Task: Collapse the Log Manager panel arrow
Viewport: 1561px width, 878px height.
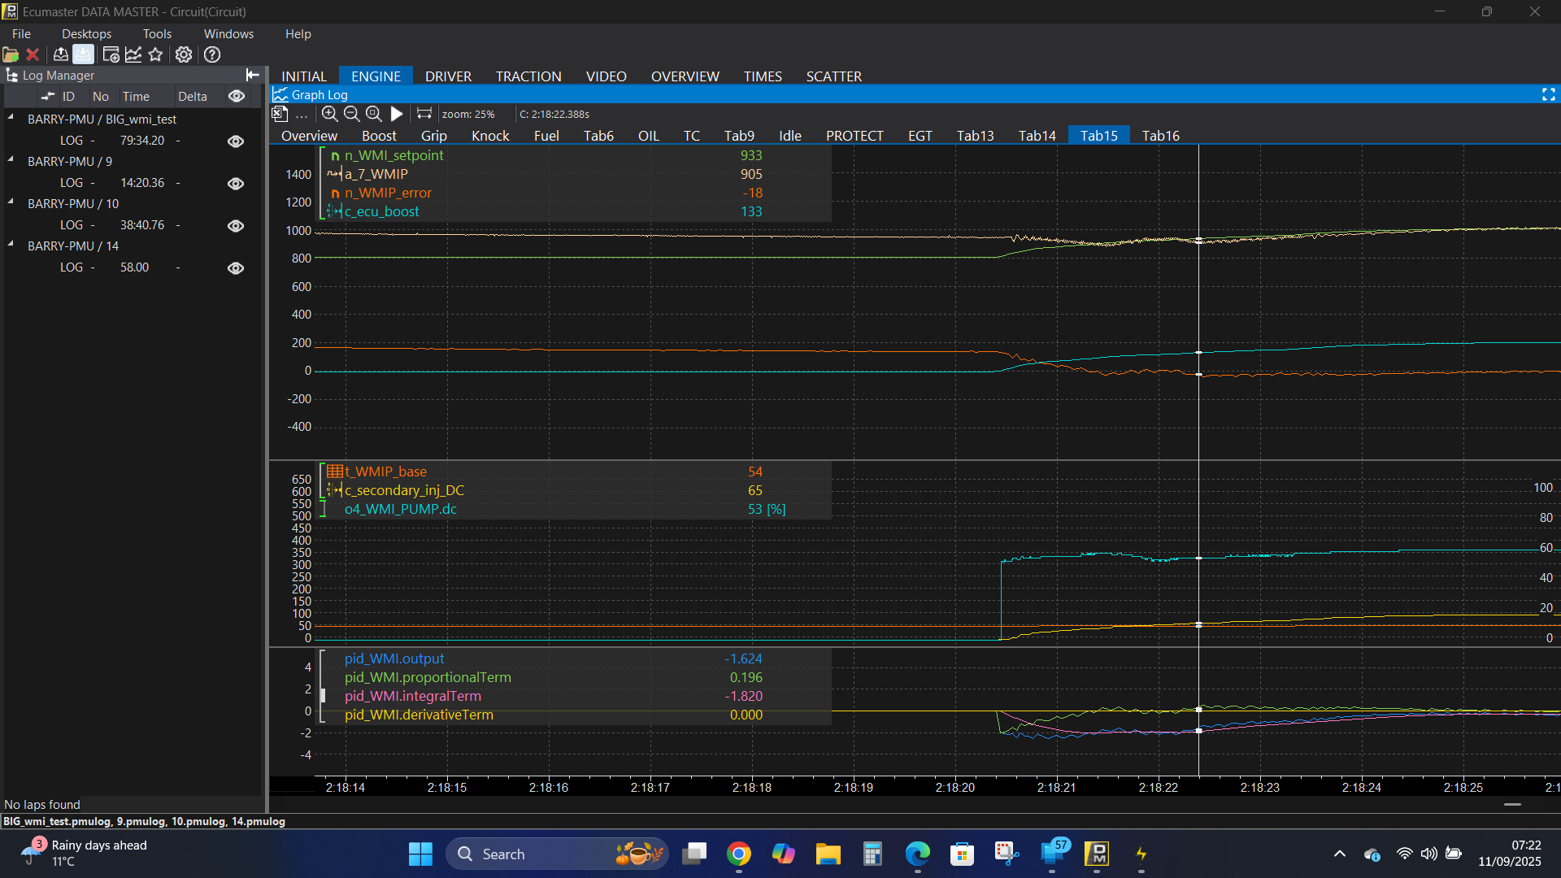Action: 252,75
